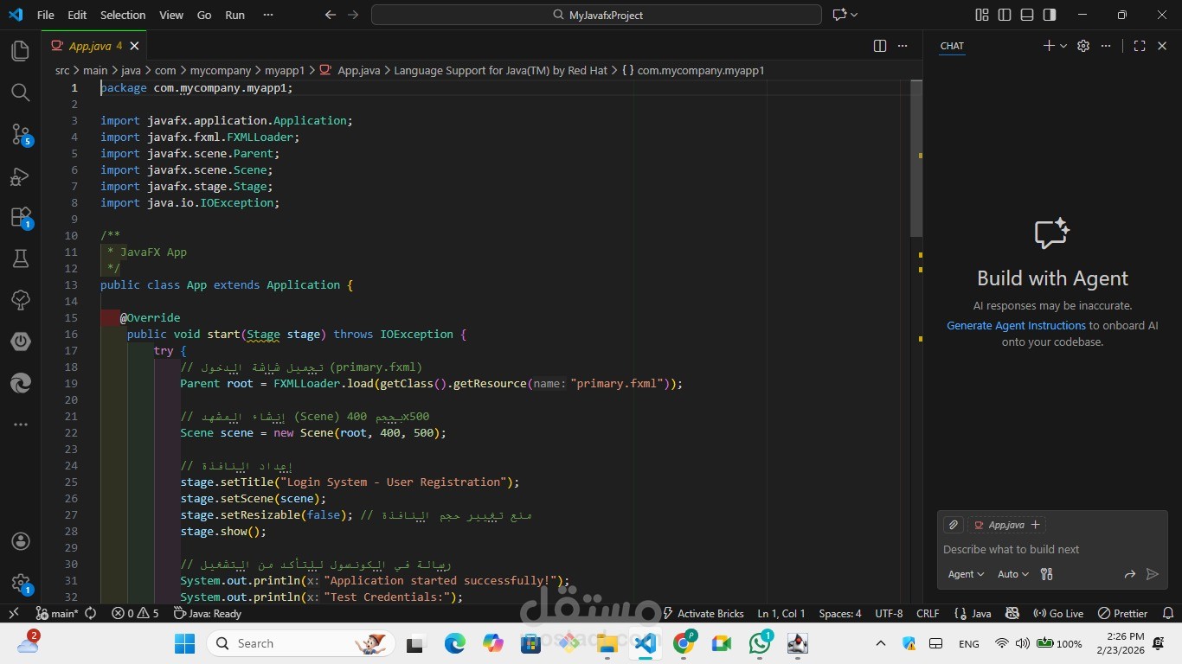The height and width of the screenshot is (664, 1182).
Task: Open Run and Debug view
Action: (21, 176)
